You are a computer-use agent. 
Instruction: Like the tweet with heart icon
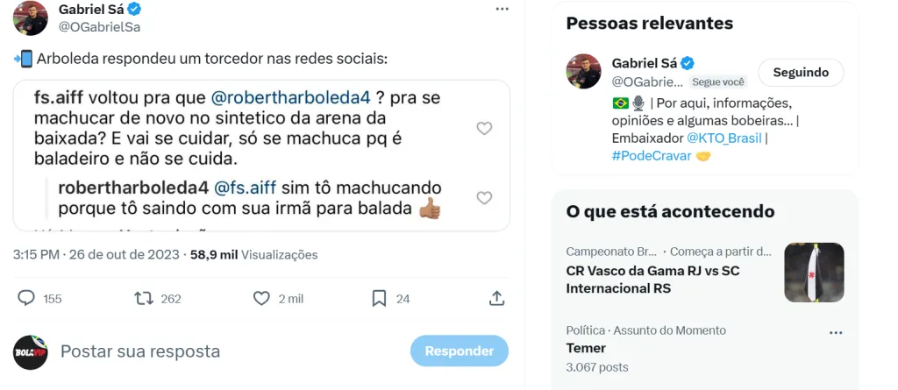click(261, 298)
